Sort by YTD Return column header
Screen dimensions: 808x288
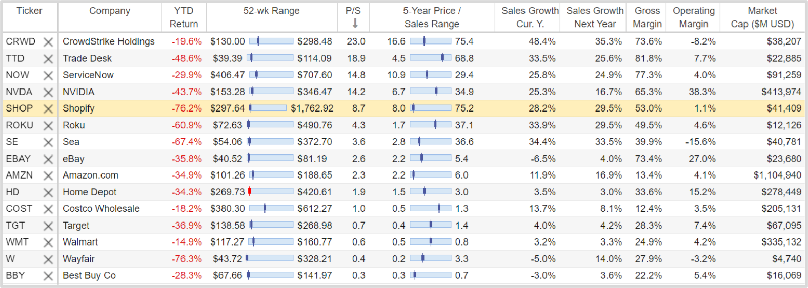[184, 17]
